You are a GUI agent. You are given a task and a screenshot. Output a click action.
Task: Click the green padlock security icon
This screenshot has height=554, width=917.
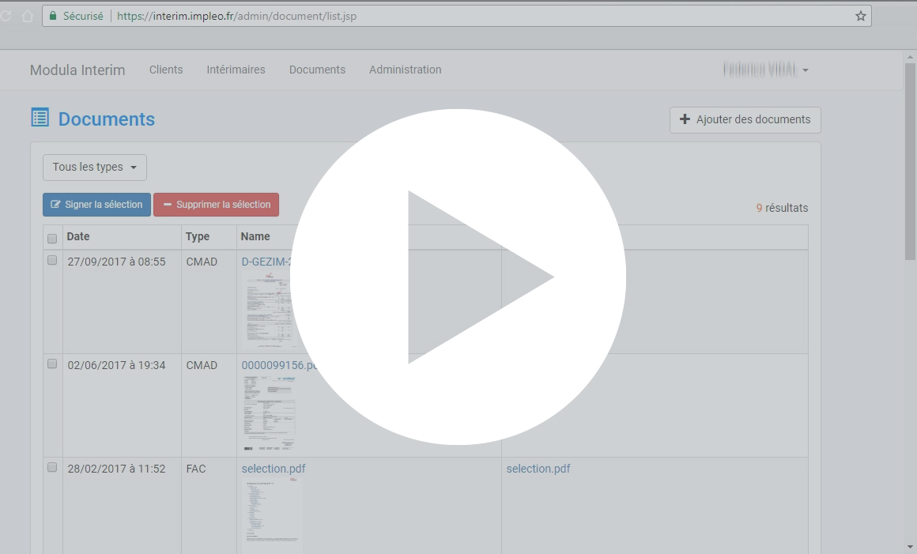point(53,17)
